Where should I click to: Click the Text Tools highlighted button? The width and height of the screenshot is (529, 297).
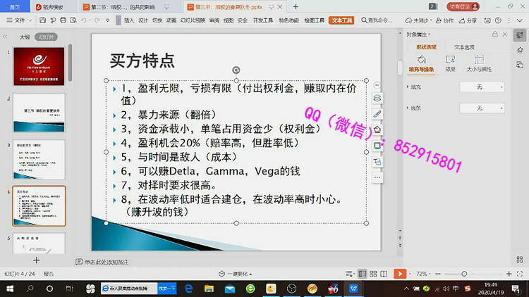click(341, 20)
